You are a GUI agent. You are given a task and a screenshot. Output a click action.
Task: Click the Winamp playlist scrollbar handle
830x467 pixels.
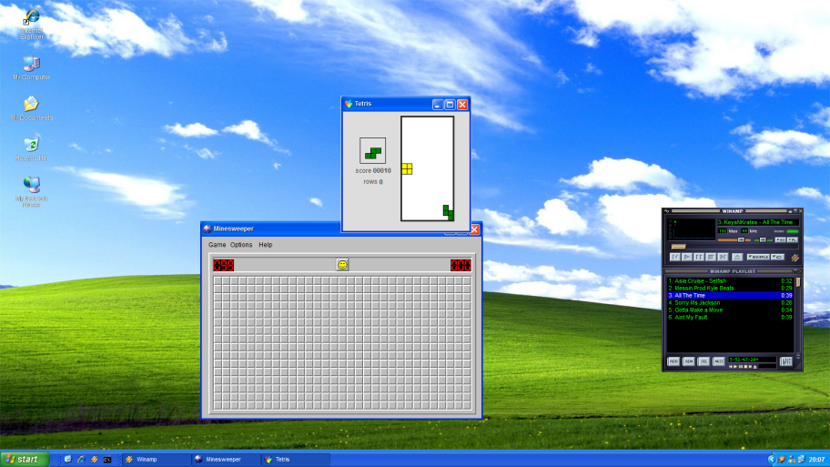tap(798, 282)
